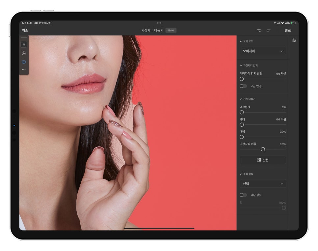Click the 가장자리 이동 slider handle
This screenshot has width=318, height=251.
263,149
